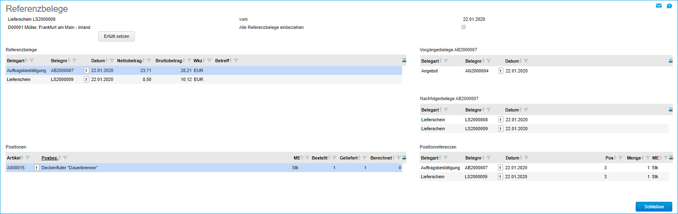Click 'Erfüllt setzen' button
This screenshot has width=678, height=214.
(x=117, y=36)
